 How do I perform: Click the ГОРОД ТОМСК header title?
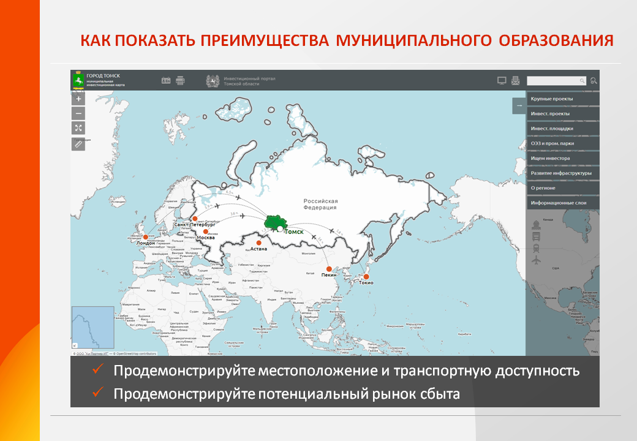[x=103, y=75]
